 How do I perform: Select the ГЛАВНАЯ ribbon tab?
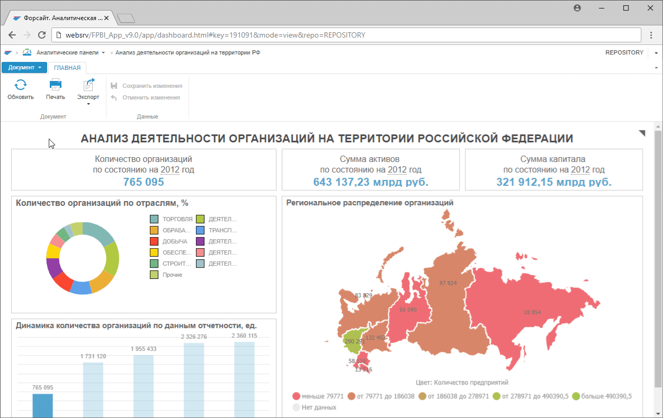pos(67,68)
